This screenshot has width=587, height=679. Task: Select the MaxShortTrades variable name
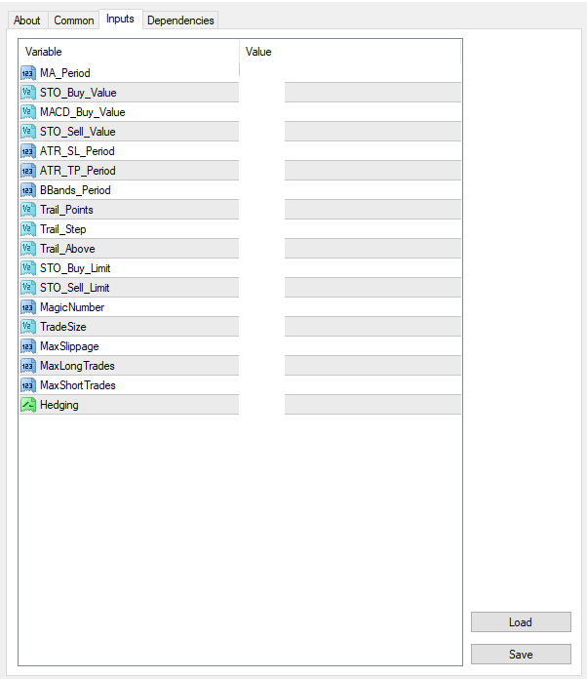click(x=78, y=385)
